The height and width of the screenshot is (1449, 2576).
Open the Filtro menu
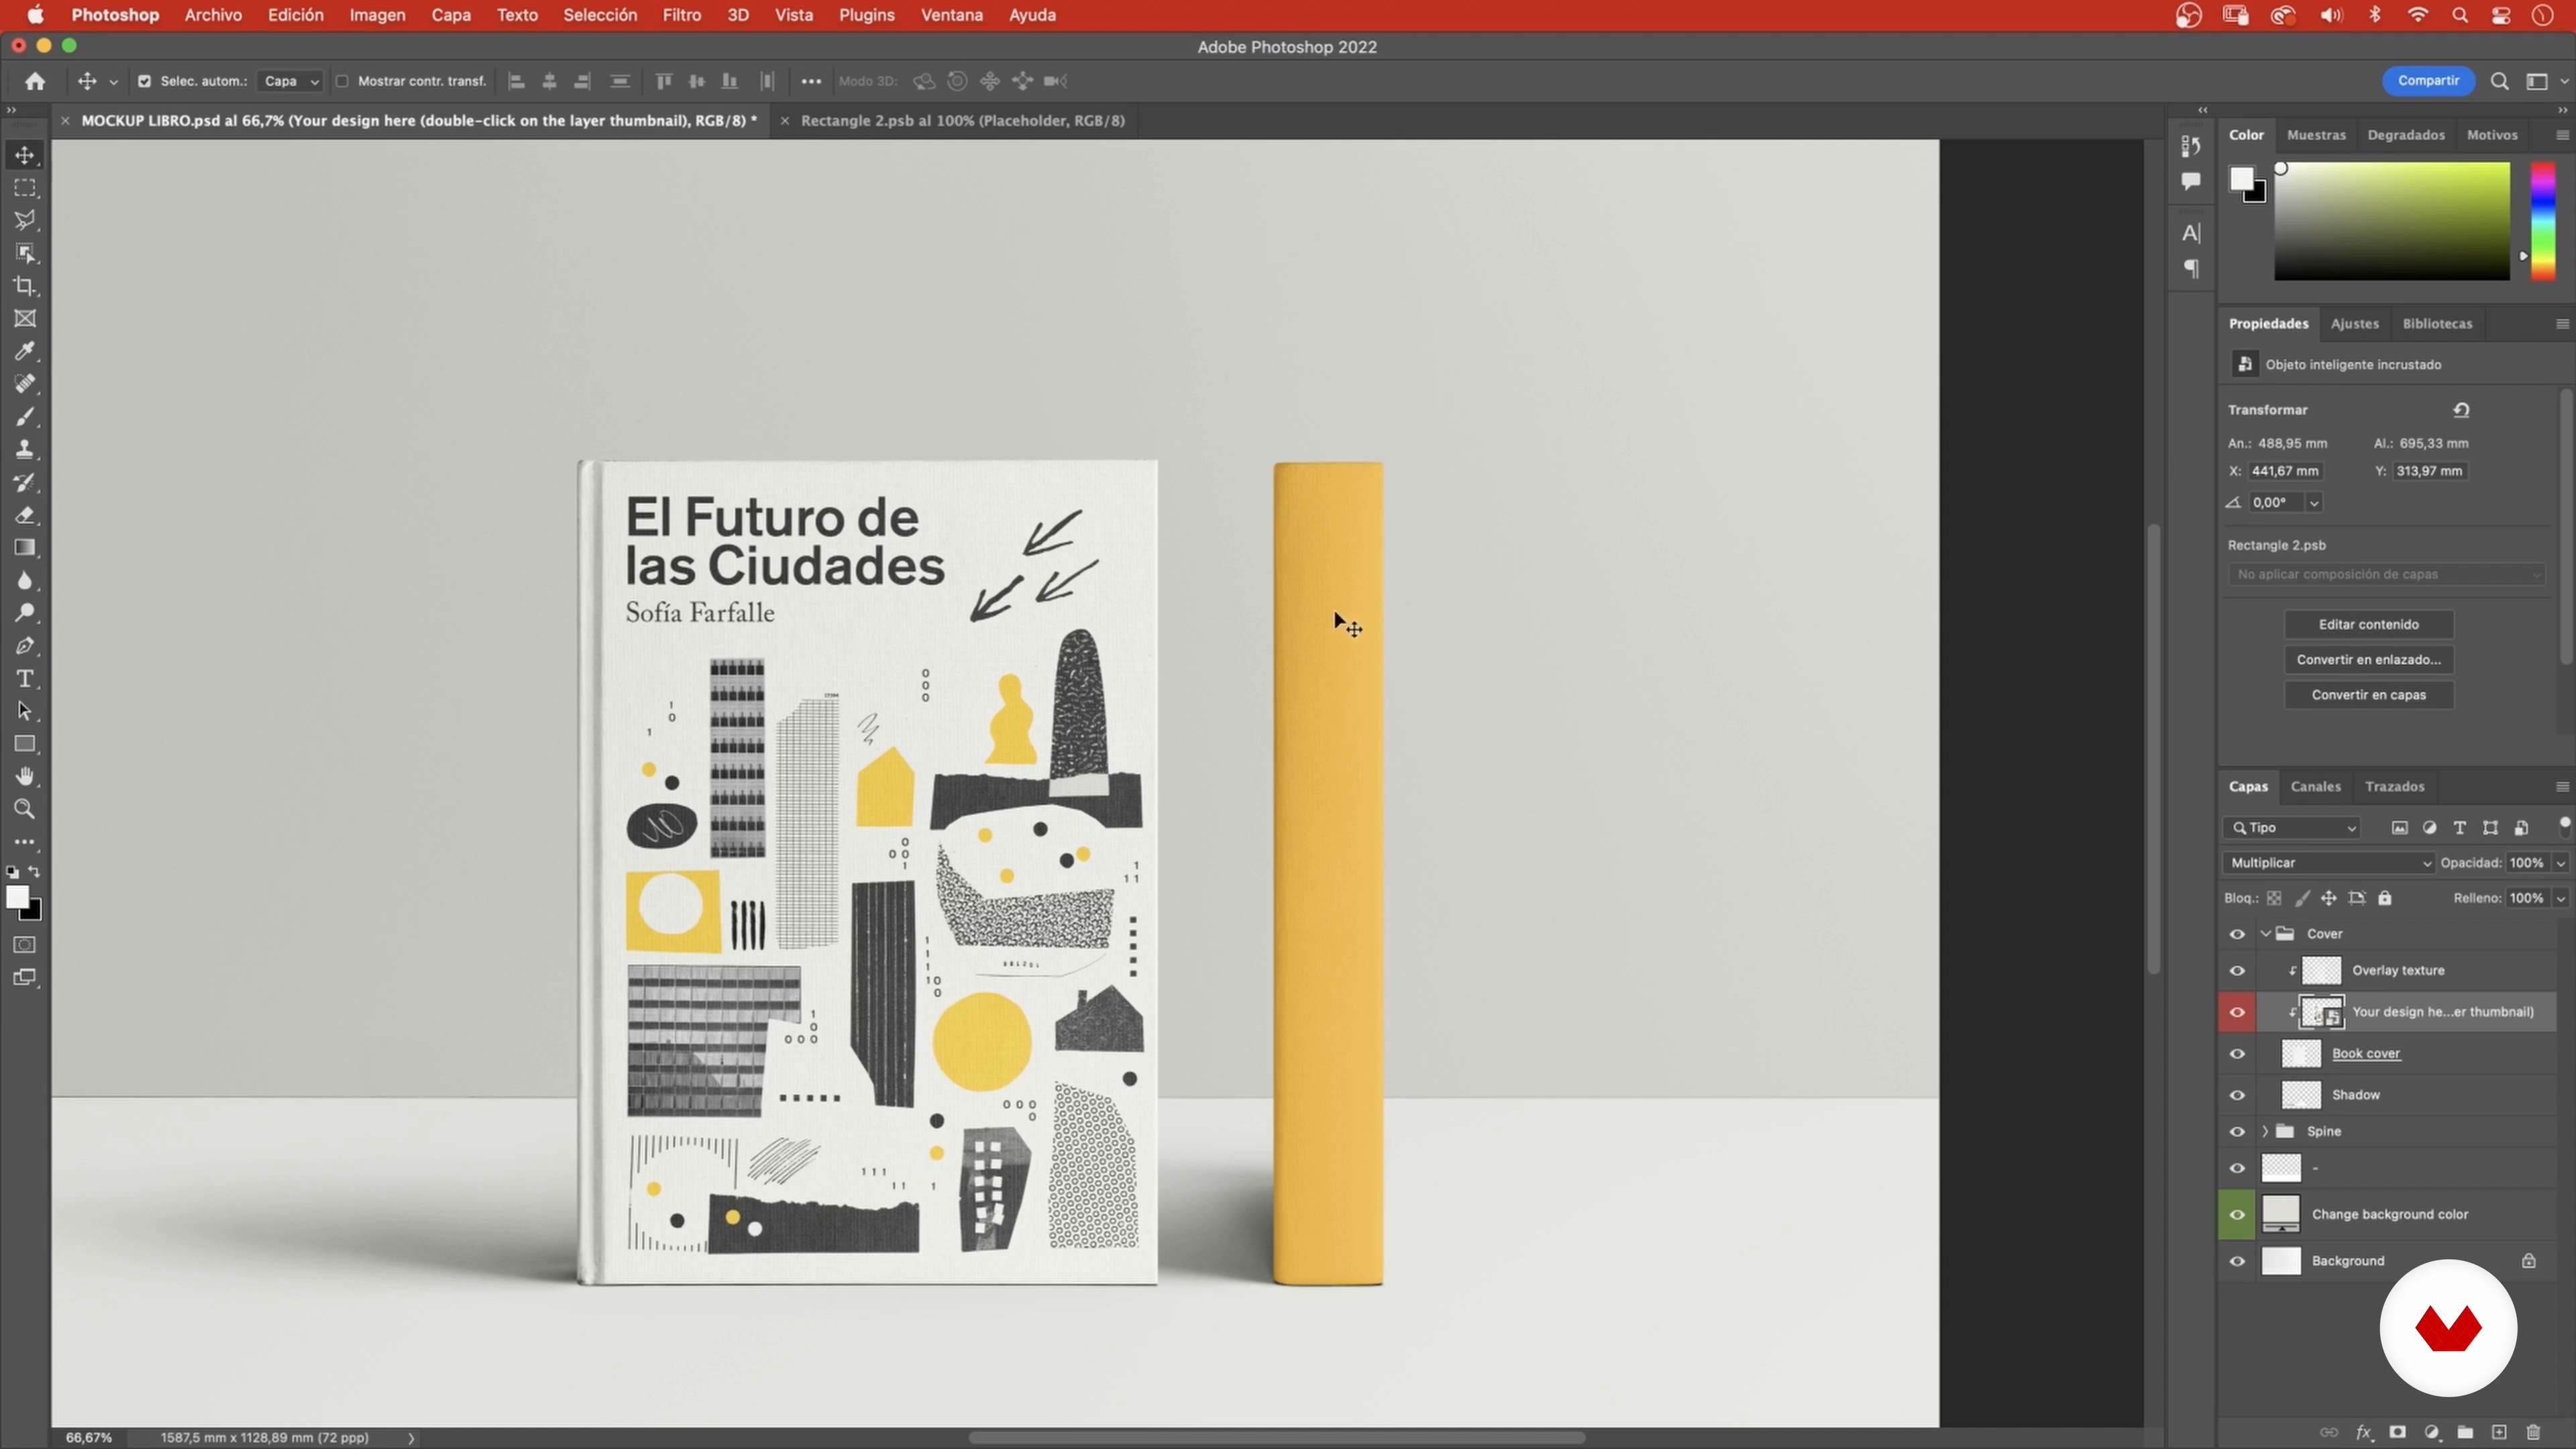point(681,15)
